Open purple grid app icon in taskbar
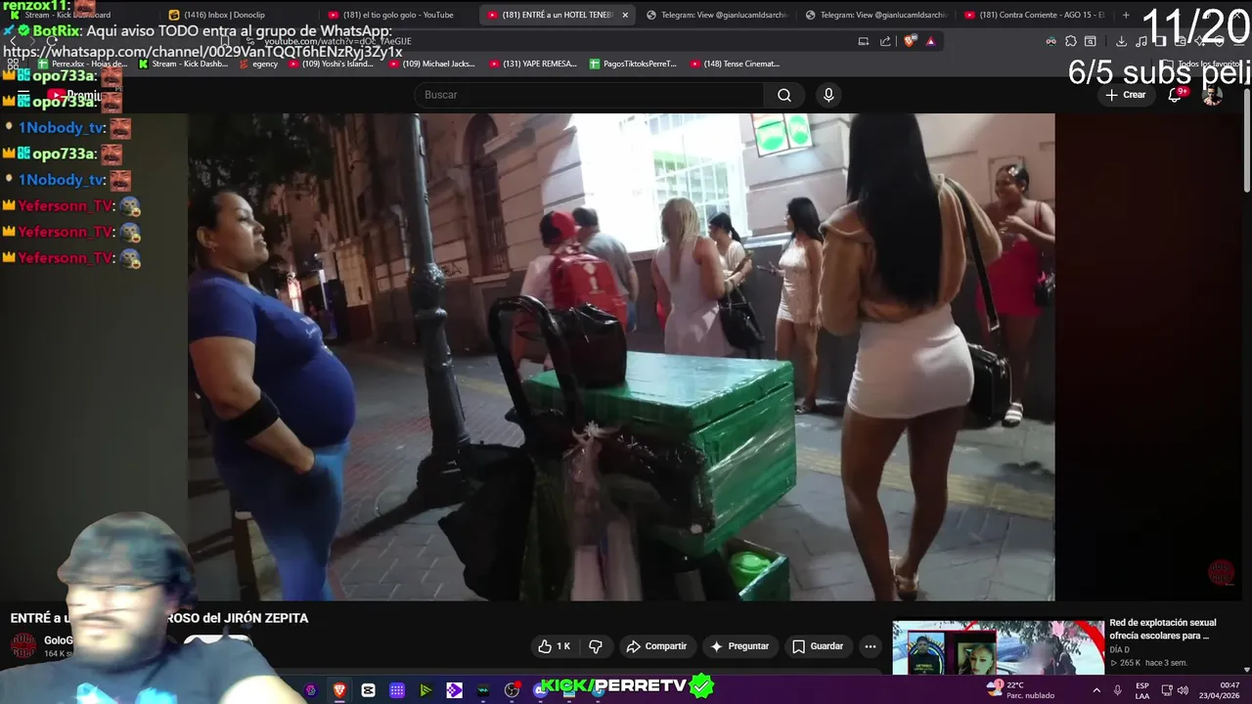The width and height of the screenshot is (1252, 704). [x=397, y=690]
